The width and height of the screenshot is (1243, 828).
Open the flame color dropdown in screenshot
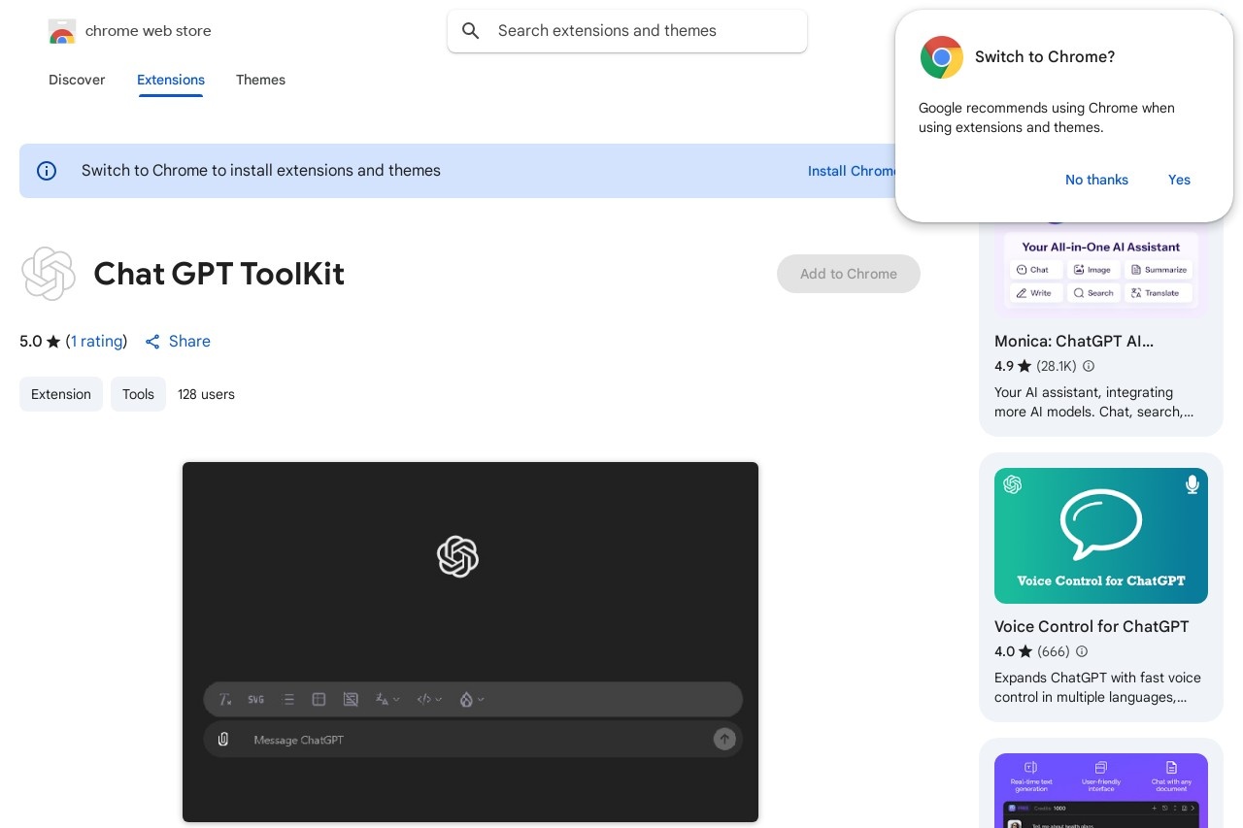[472, 699]
